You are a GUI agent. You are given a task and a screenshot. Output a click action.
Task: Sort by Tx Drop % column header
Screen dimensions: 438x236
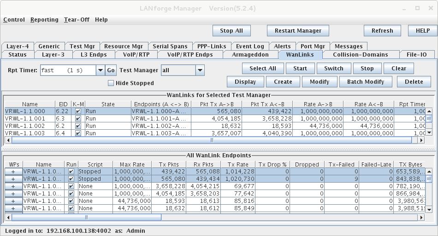272,164
